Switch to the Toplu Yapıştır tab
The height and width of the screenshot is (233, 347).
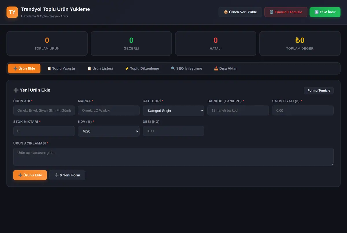(x=61, y=69)
